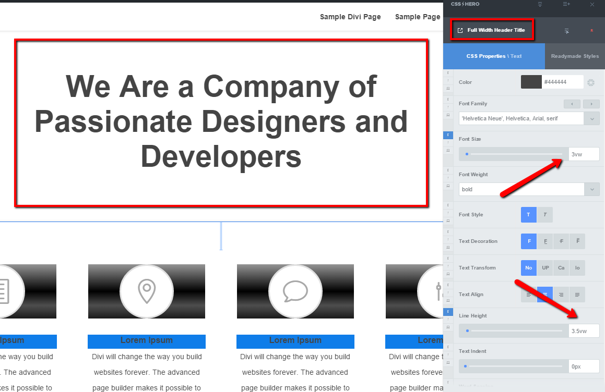Click the Font Size 3vw input field
The width and height of the screenshot is (605, 392).
click(584, 154)
